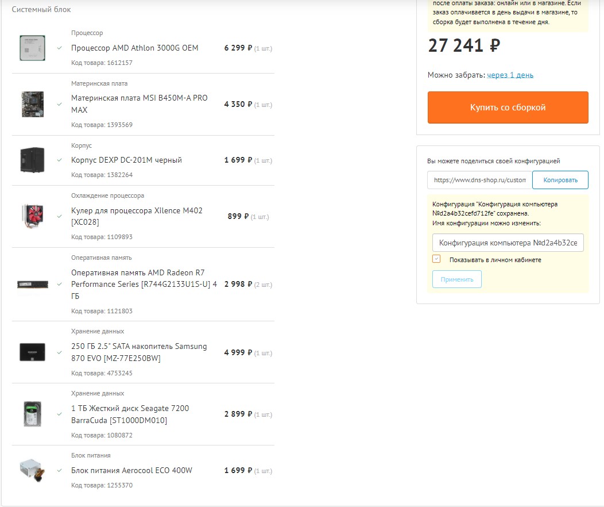Open the Aerocool ECO 400W power supply image
Image resolution: width=604 pixels, height=507 pixels.
tap(32, 470)
